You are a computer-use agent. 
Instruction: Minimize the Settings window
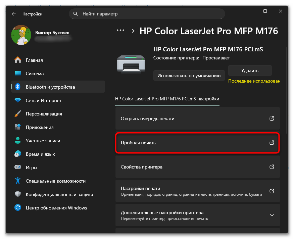250,11
